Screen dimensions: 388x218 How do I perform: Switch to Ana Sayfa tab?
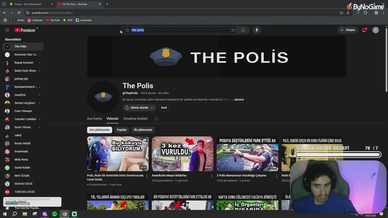(x=94, y=119)
